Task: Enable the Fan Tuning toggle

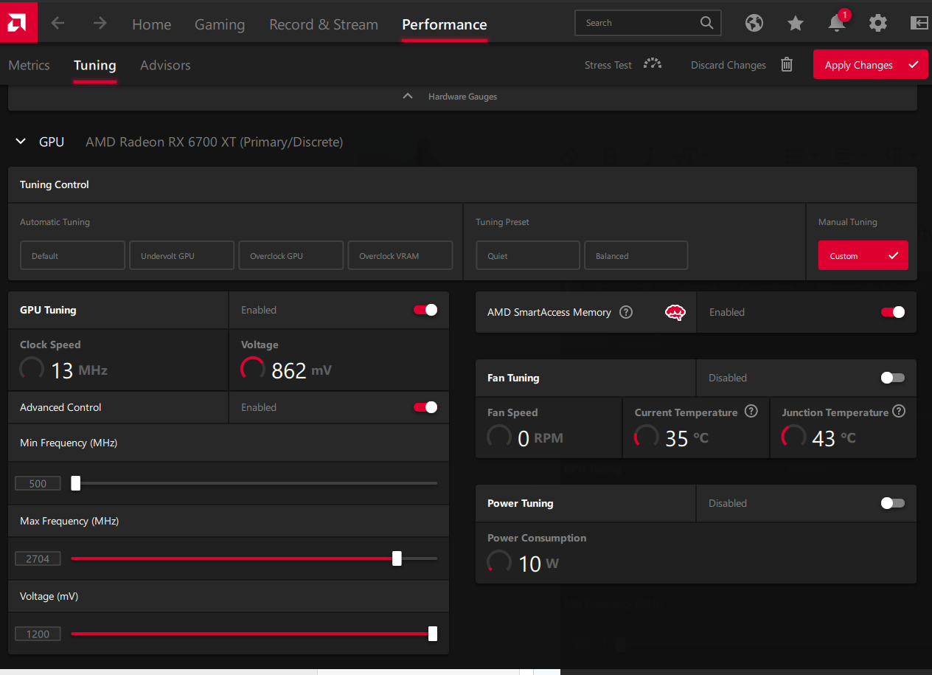Action: [893, 378]
